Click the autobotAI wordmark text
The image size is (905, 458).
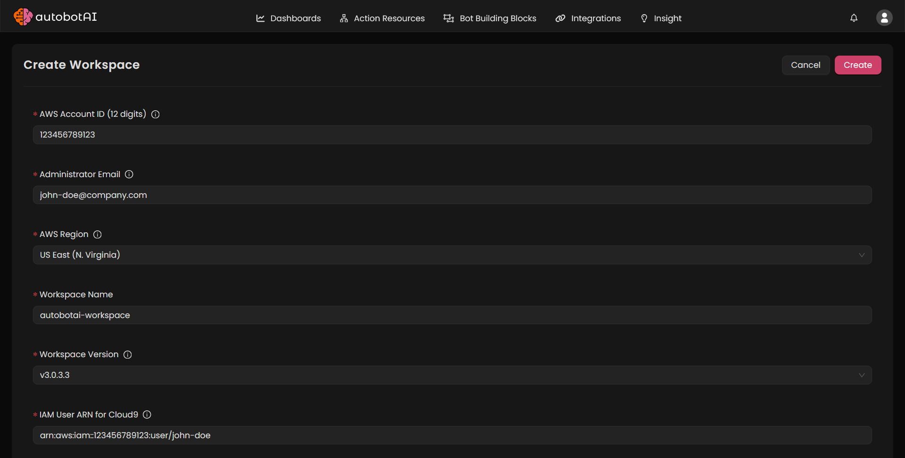coord(66,17)
